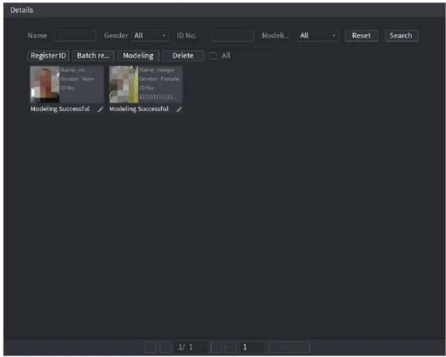Click the 'Gender: Female' text on margie card
Viewport: 446px width, 357px height.
click(159, 79)
